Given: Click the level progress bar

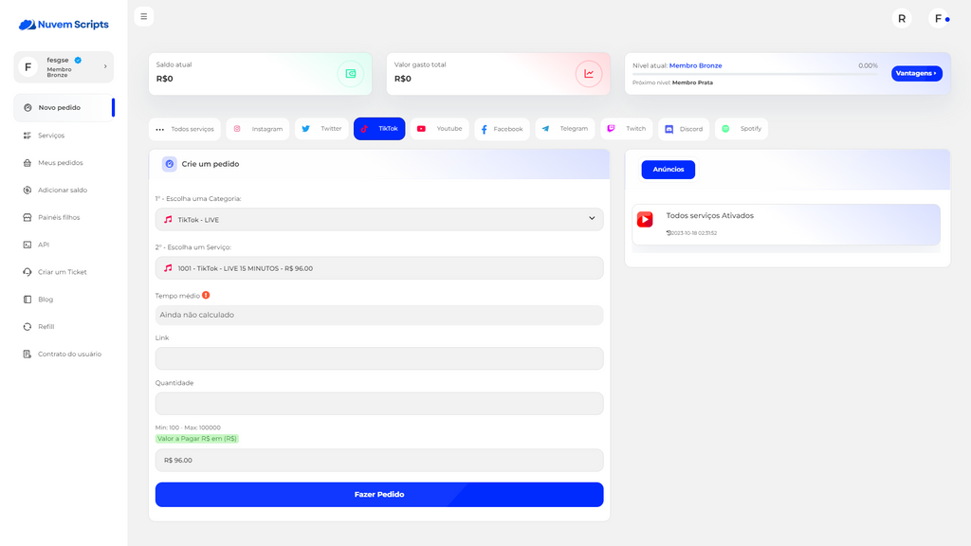Looking at the screenshot, I should [744, 74].
